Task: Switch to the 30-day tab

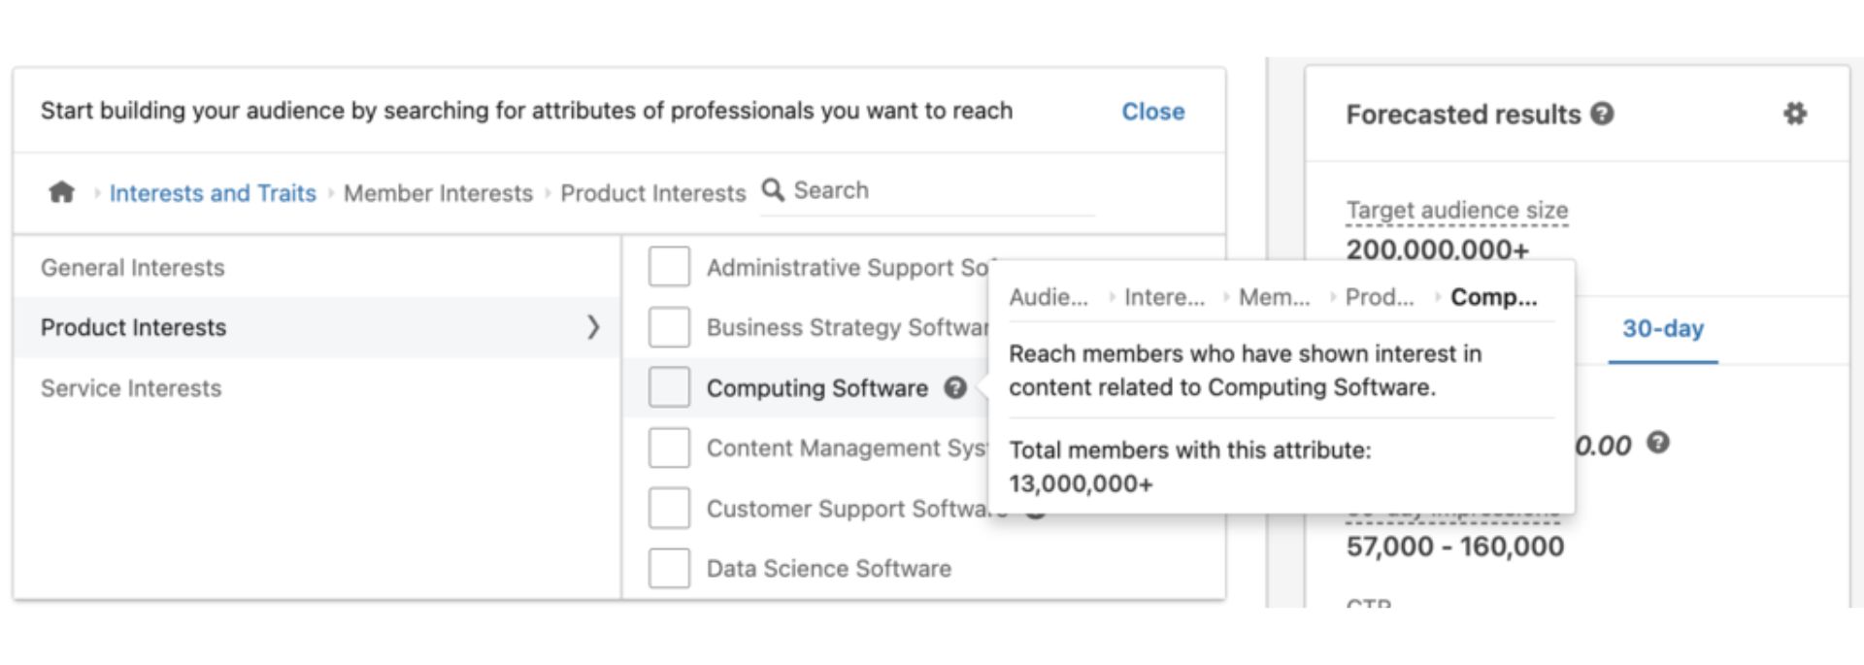Action: 1663,330
